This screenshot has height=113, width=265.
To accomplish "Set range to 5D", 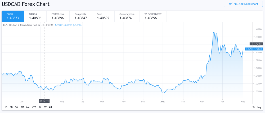I will coord(11,107).
